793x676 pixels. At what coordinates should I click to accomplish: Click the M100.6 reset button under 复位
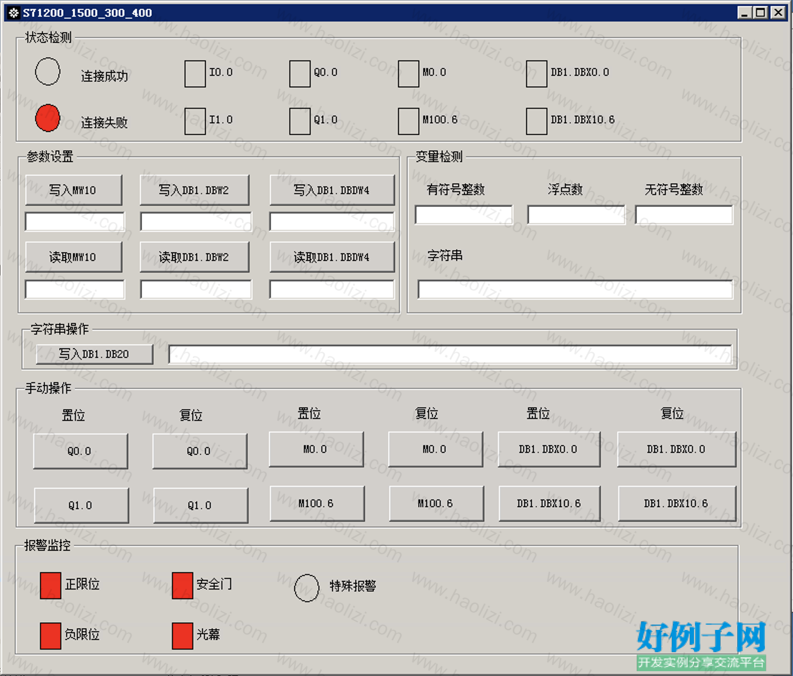pyautogui.click(x=437, y=503)
